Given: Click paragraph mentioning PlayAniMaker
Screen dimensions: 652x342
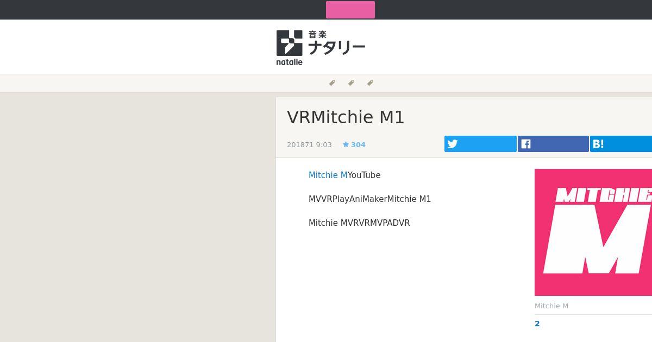Looking at the screenshot, I should click(x=369, y=199).
